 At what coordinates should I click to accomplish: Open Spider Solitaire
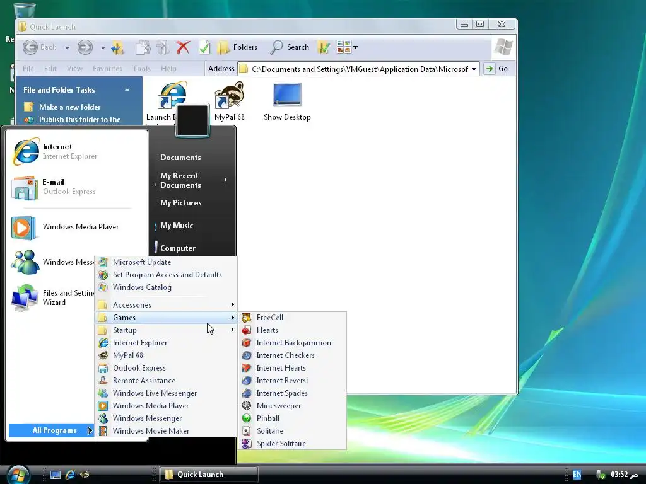pos(293,444)
